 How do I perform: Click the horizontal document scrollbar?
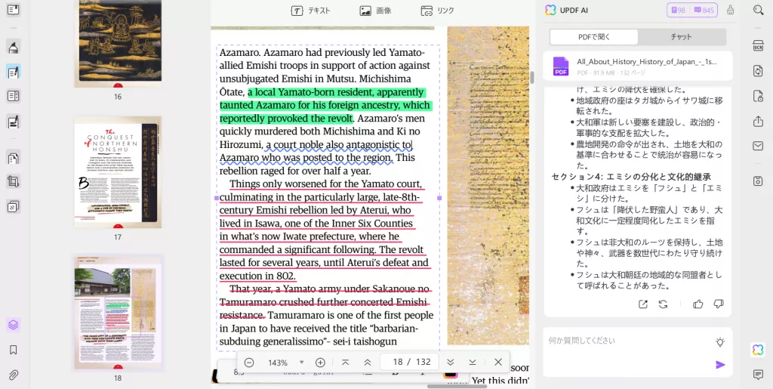point(457,386)
